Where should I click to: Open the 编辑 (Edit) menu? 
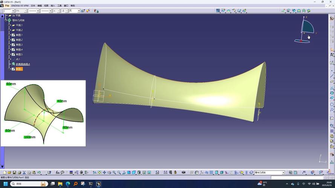coord(40,6)
